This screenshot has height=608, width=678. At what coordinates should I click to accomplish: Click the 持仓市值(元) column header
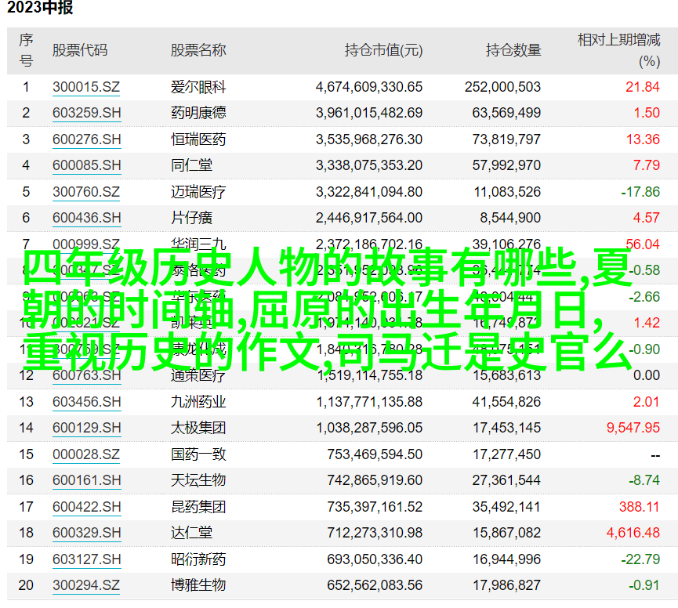click(x=383, y=51)
